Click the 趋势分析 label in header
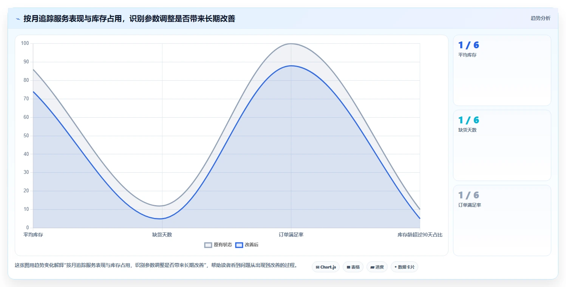Image resolution: width=566 pixels, height=287 pixels. [x=540, y=18]
